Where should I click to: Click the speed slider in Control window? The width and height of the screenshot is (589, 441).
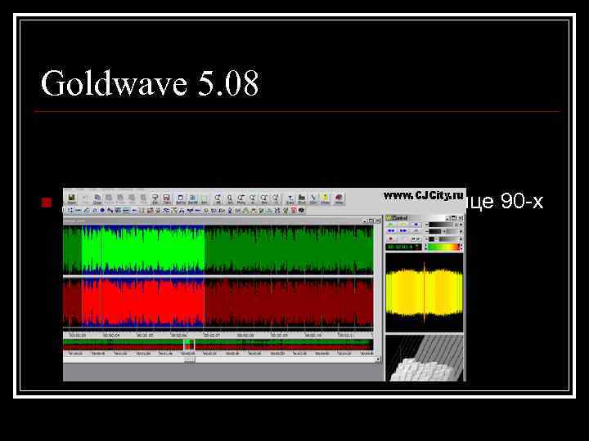443,238
